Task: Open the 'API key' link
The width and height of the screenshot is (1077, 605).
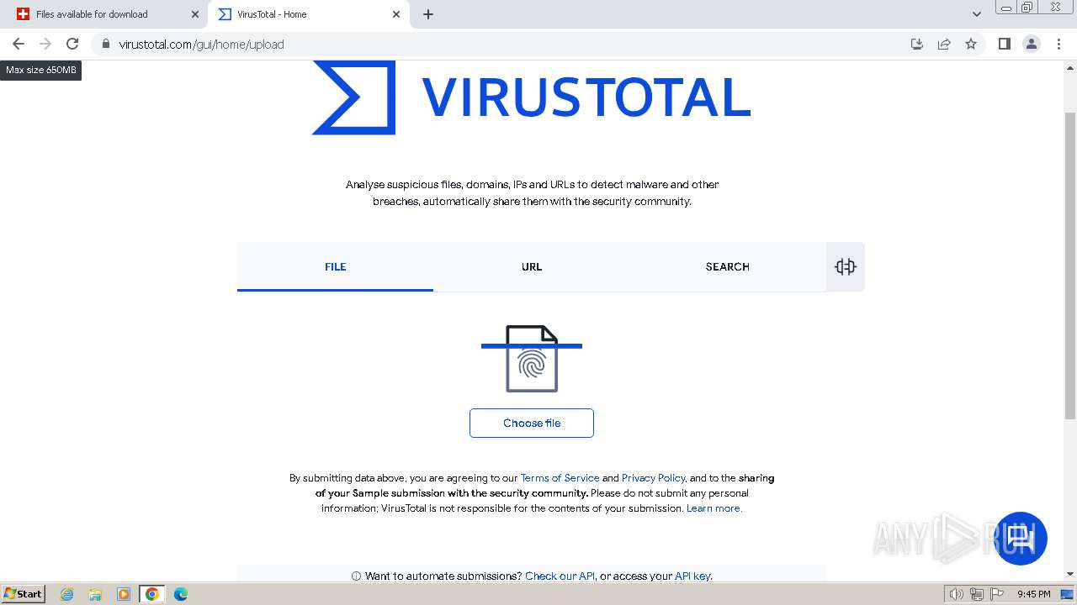Action: [x=693, y=576]
